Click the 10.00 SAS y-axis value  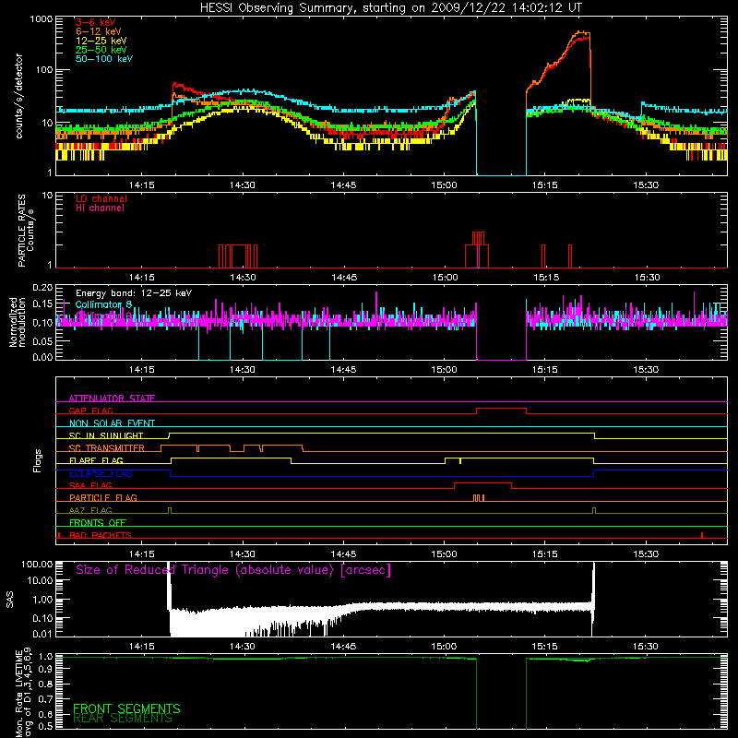(40, 580)
